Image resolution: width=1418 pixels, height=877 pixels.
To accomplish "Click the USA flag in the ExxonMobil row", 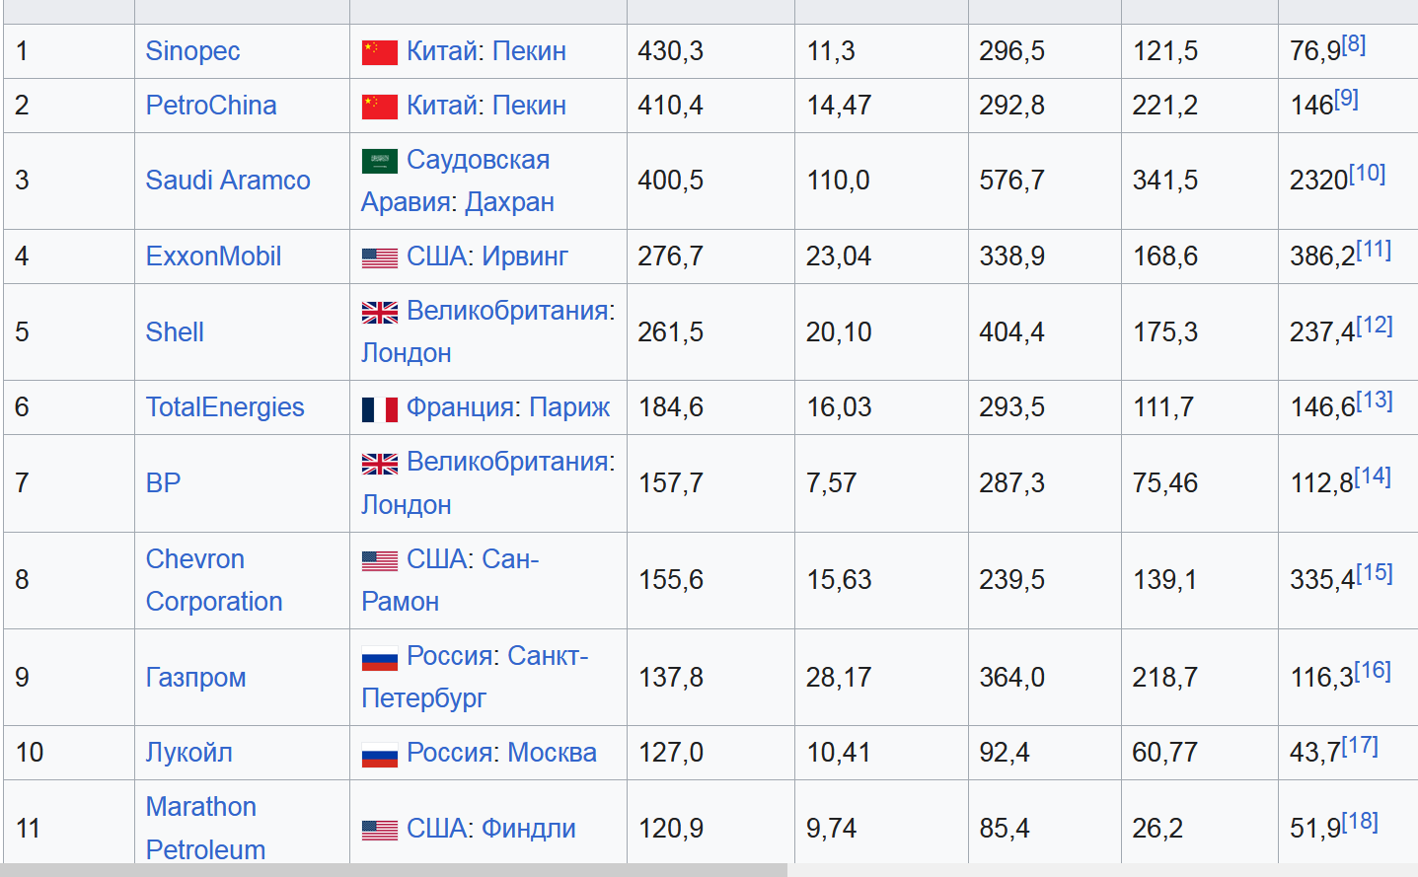I will (x=380, y=257).
